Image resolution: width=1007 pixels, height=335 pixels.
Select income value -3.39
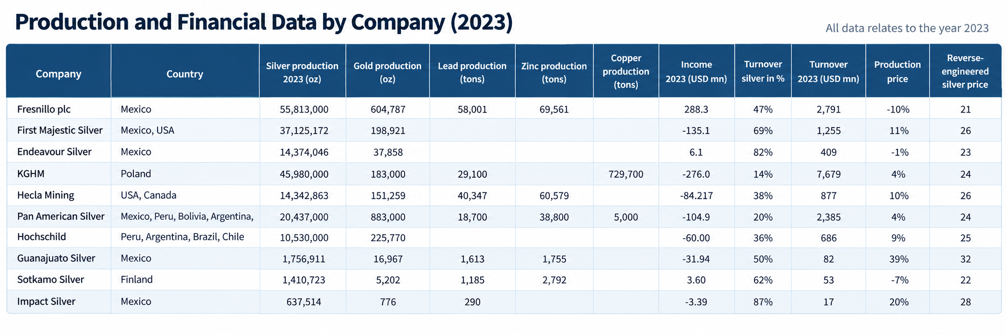click(696, 302)
